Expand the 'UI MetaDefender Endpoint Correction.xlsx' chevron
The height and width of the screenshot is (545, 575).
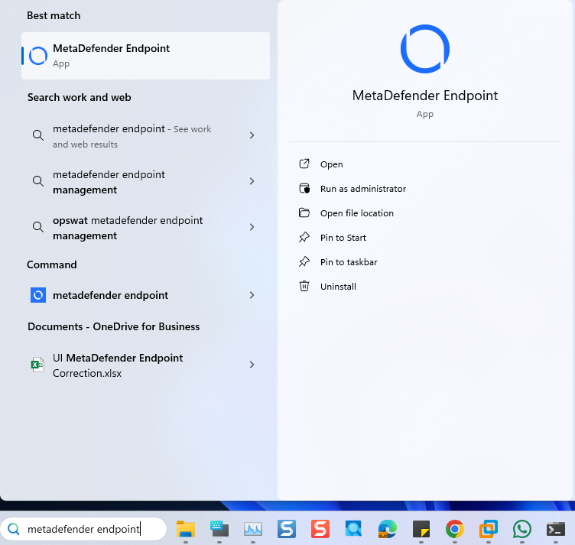tap(252, 365)
